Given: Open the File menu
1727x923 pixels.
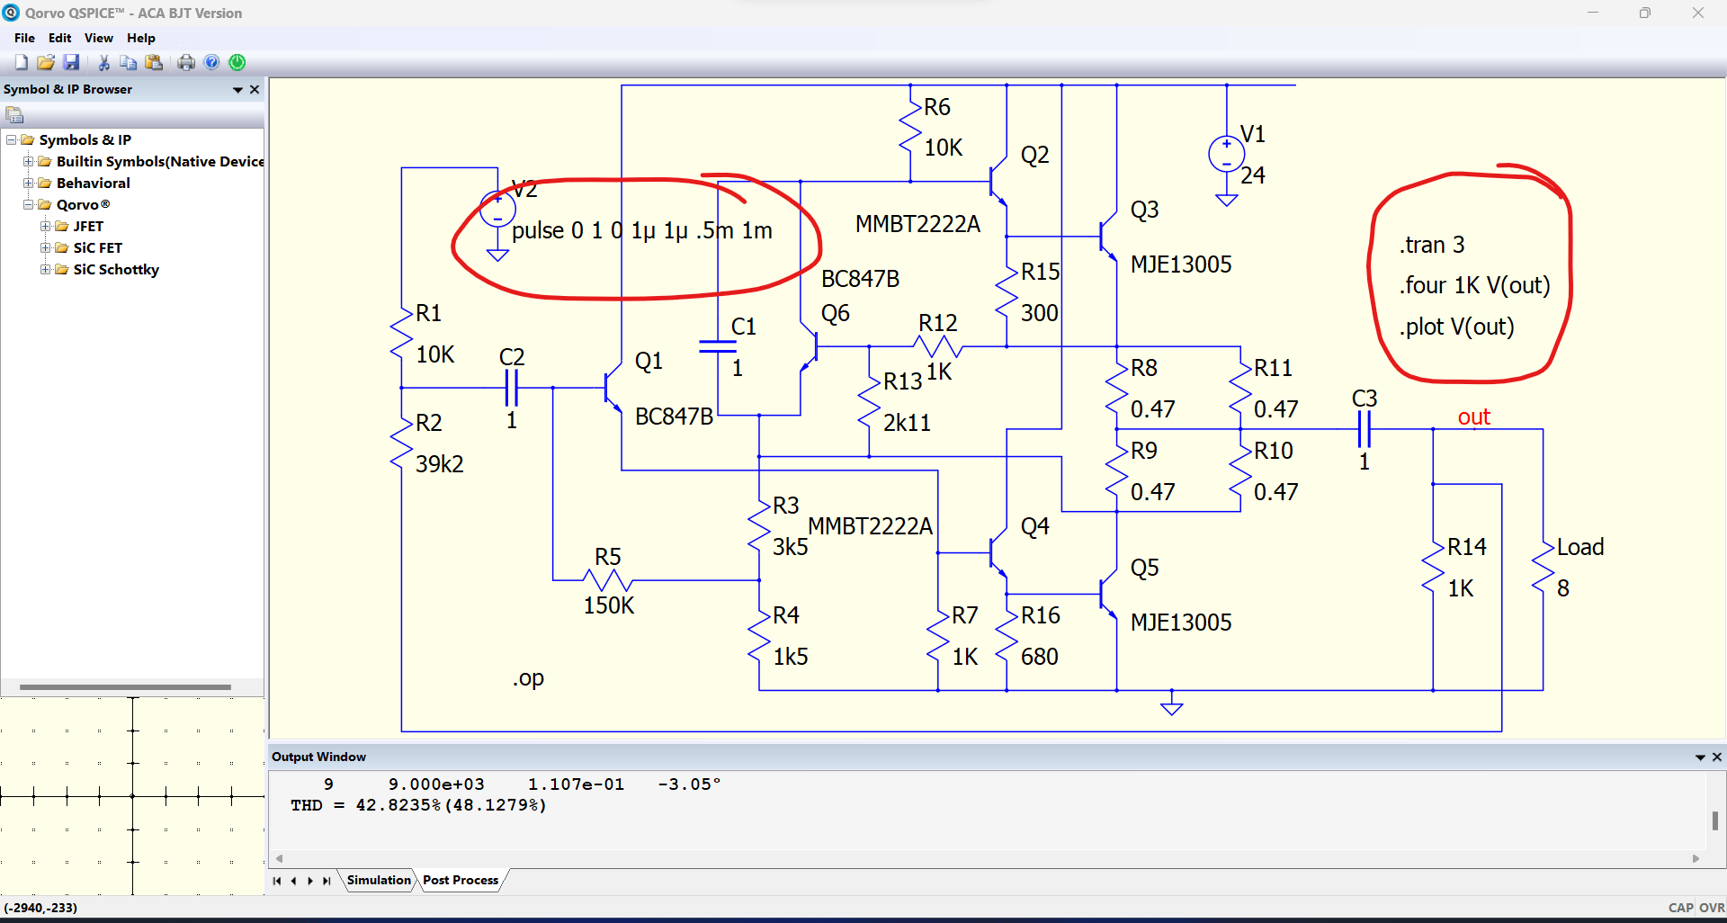Looking at the screenshot, I should click(24, 38).
